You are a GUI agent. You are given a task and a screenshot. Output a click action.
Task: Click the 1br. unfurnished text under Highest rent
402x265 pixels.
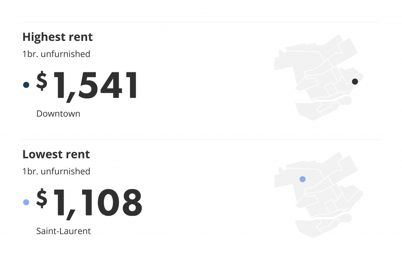coord(57,54)
